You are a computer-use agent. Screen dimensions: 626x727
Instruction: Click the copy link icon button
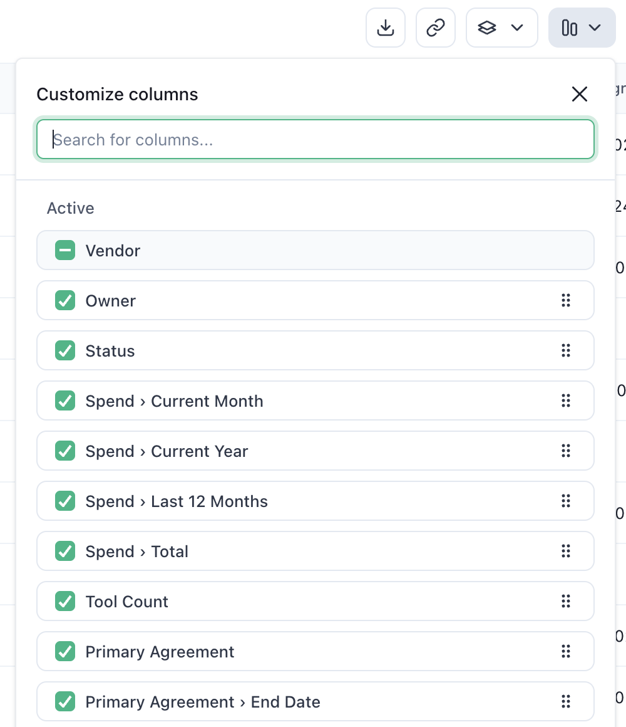[436, 28]
